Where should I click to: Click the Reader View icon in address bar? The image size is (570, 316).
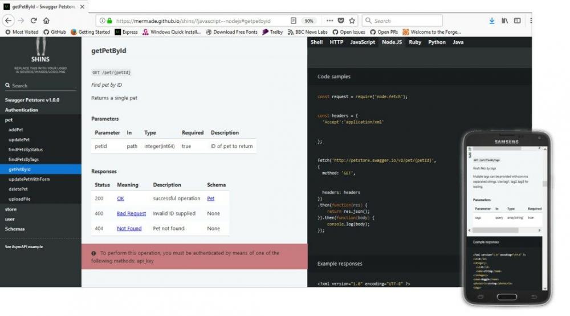pyautogui.click(x=294, y=21)
